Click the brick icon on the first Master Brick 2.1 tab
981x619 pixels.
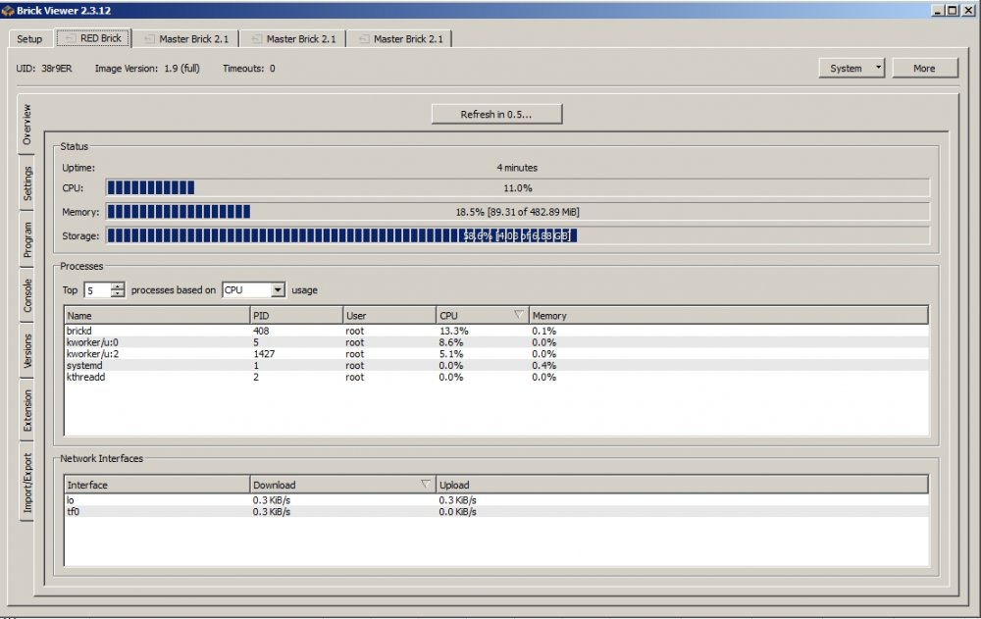(x=150, y=39)
